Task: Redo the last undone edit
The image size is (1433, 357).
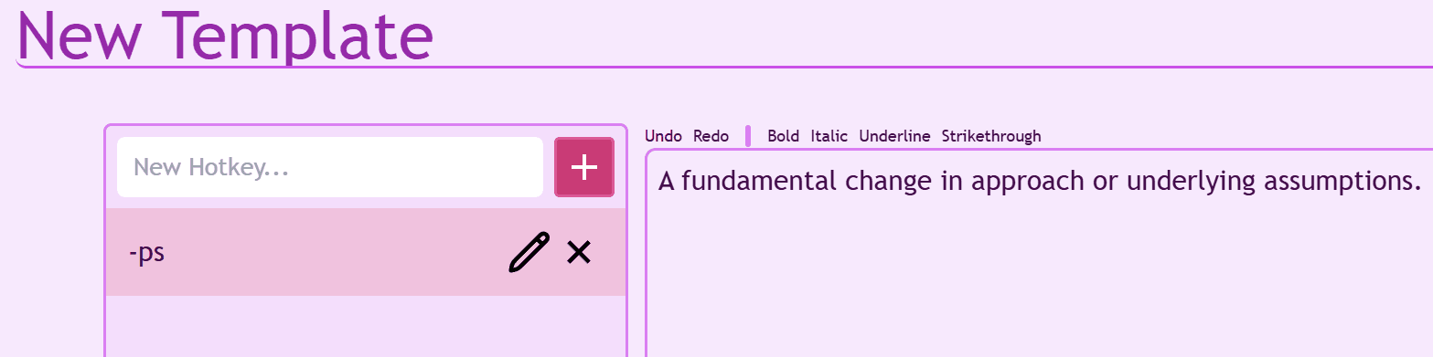Action: tap(711, 136)
